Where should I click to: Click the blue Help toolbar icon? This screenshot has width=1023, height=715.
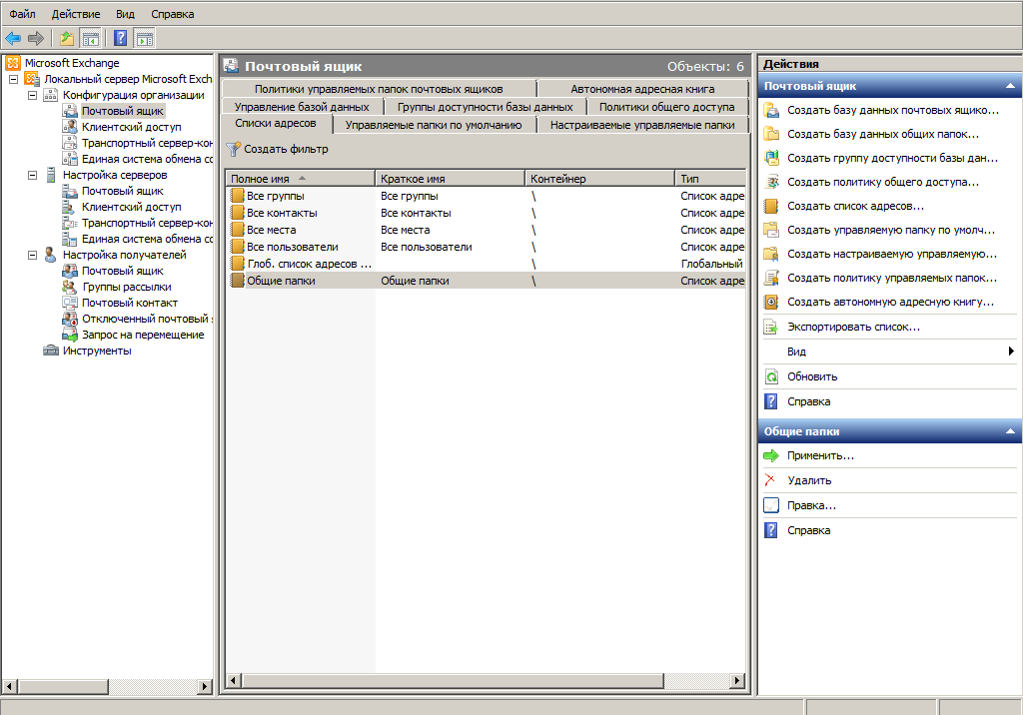point(120,38)
